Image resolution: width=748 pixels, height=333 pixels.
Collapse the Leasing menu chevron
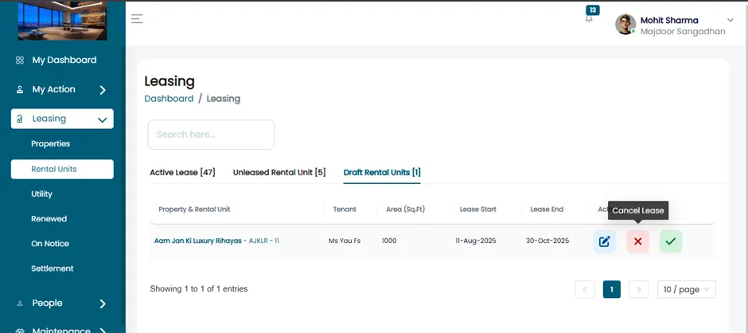102,120
